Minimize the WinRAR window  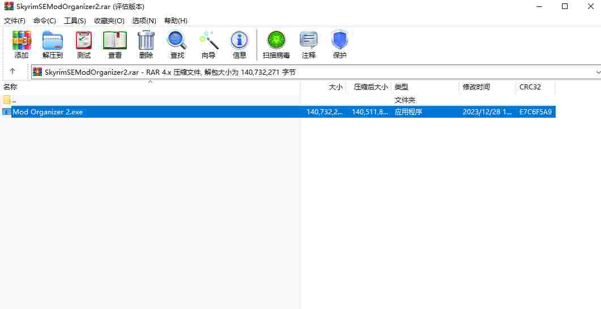(x=538, y=7)
